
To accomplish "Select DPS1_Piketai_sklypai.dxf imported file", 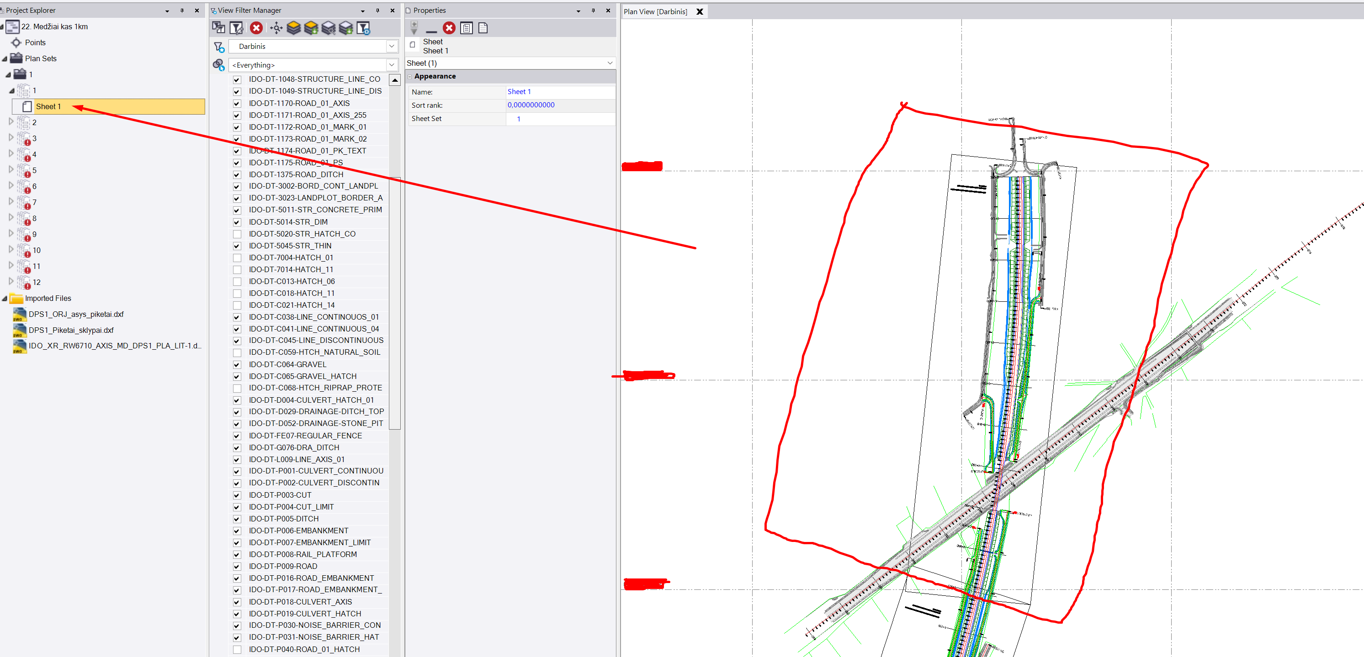I will coord(71,330).
